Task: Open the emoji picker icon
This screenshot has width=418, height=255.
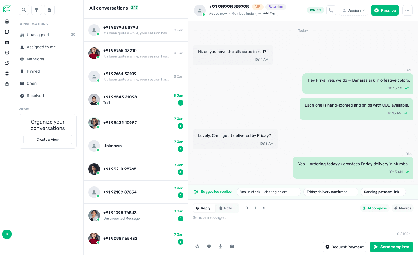Action: (209, 246)
